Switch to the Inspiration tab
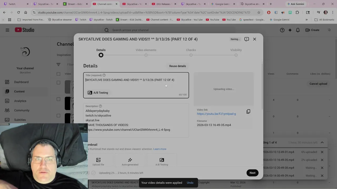This screenshot has width=337, height=189. point(64,55)
